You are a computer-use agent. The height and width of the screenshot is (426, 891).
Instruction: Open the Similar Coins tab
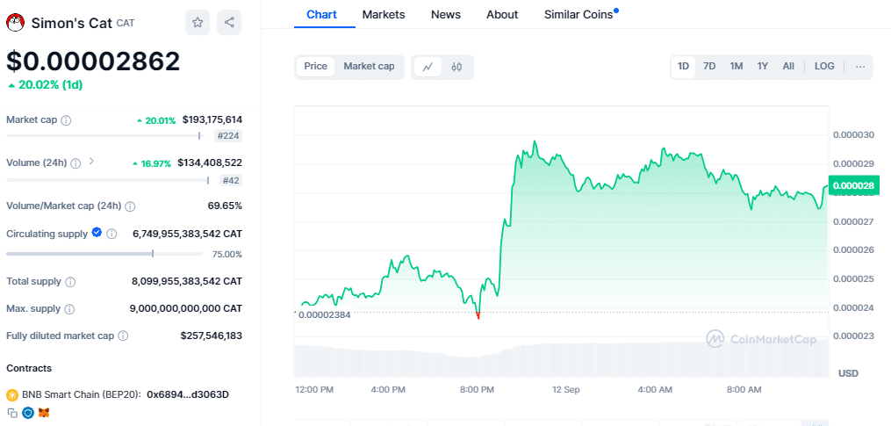tap(578, 14)
